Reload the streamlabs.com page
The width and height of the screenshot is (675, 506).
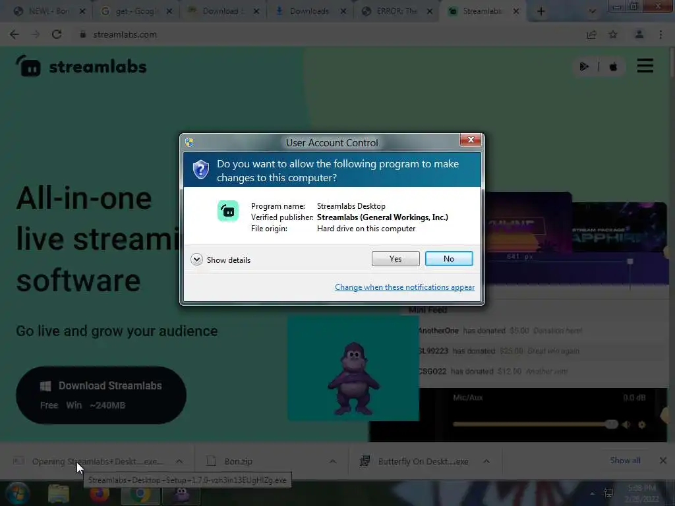(x=57, y=34)
